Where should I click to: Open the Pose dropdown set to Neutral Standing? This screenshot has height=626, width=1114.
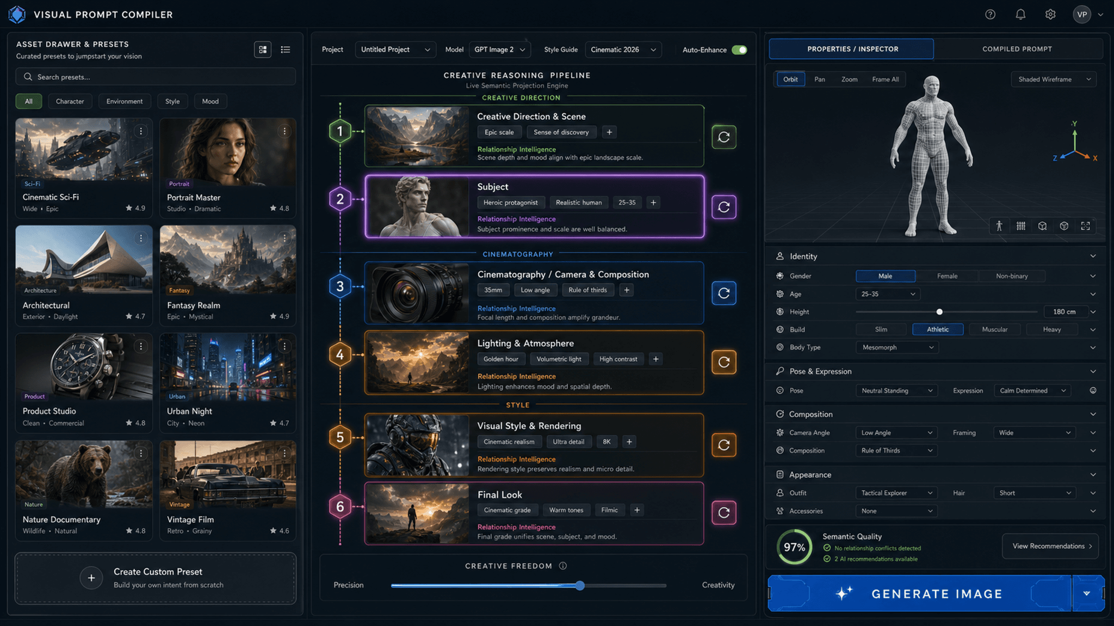[x=896, y=391]
